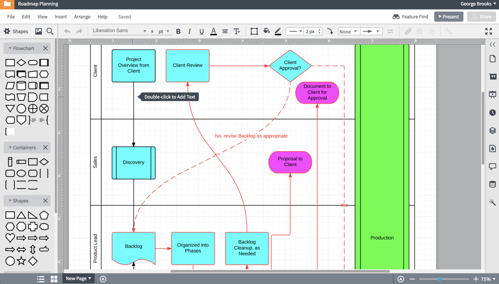The image size is (499, 284).
Task: Open the Insert menu
Action: point(61,17)
